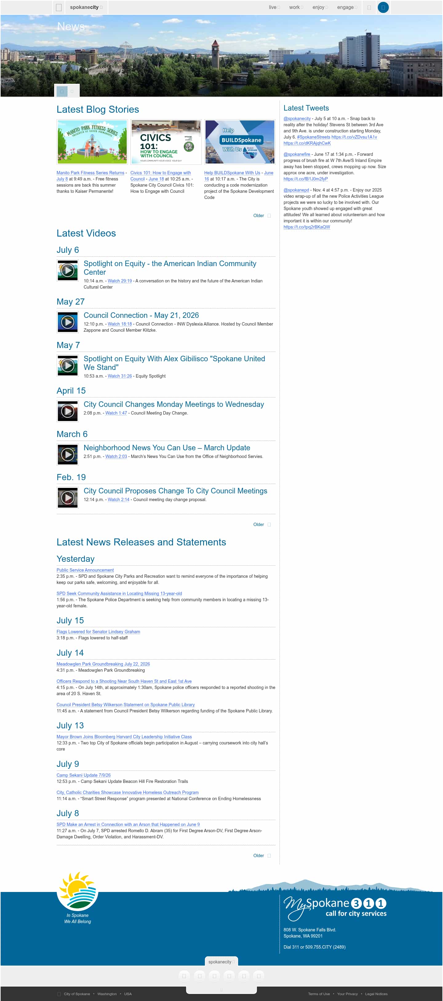
Task: Click the Watch 2:03 link
Action: point(116,456)
